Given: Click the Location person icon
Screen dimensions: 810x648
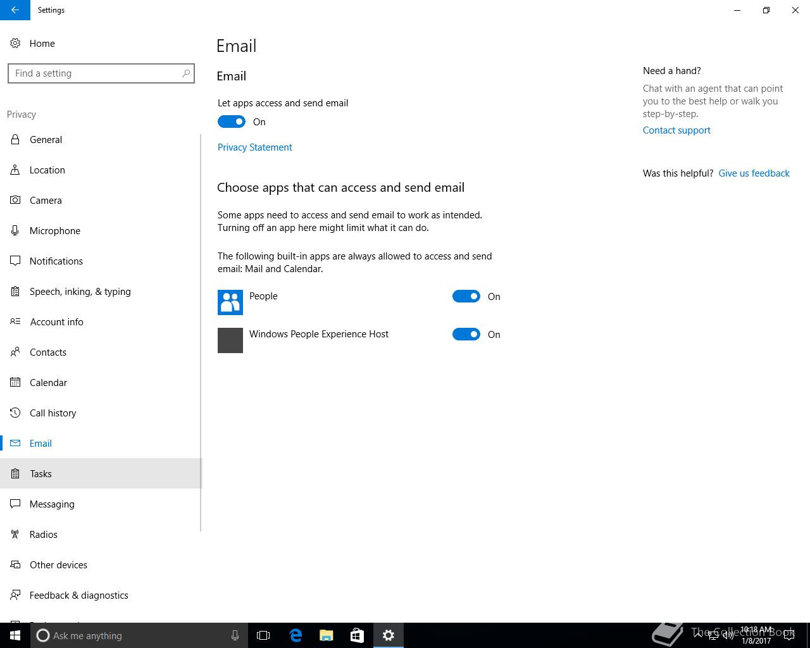Looking at the screenshot, I should point(15,170).
